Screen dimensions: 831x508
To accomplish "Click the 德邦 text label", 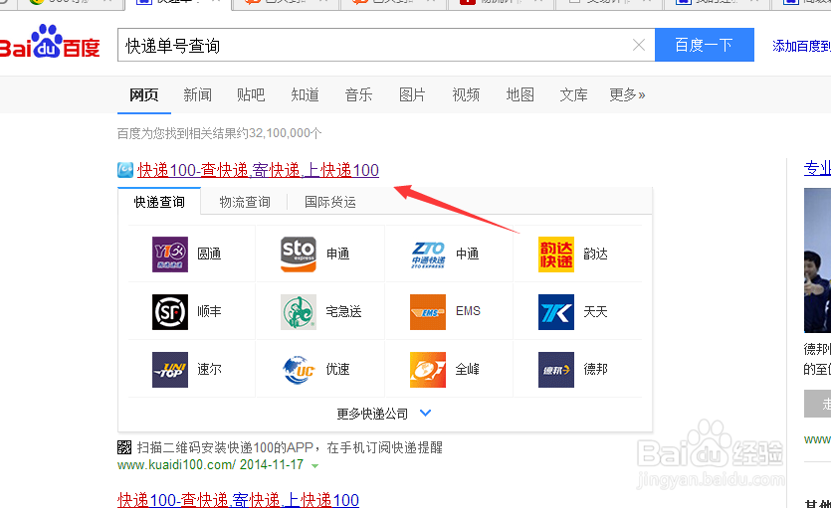I will point(595,370).
